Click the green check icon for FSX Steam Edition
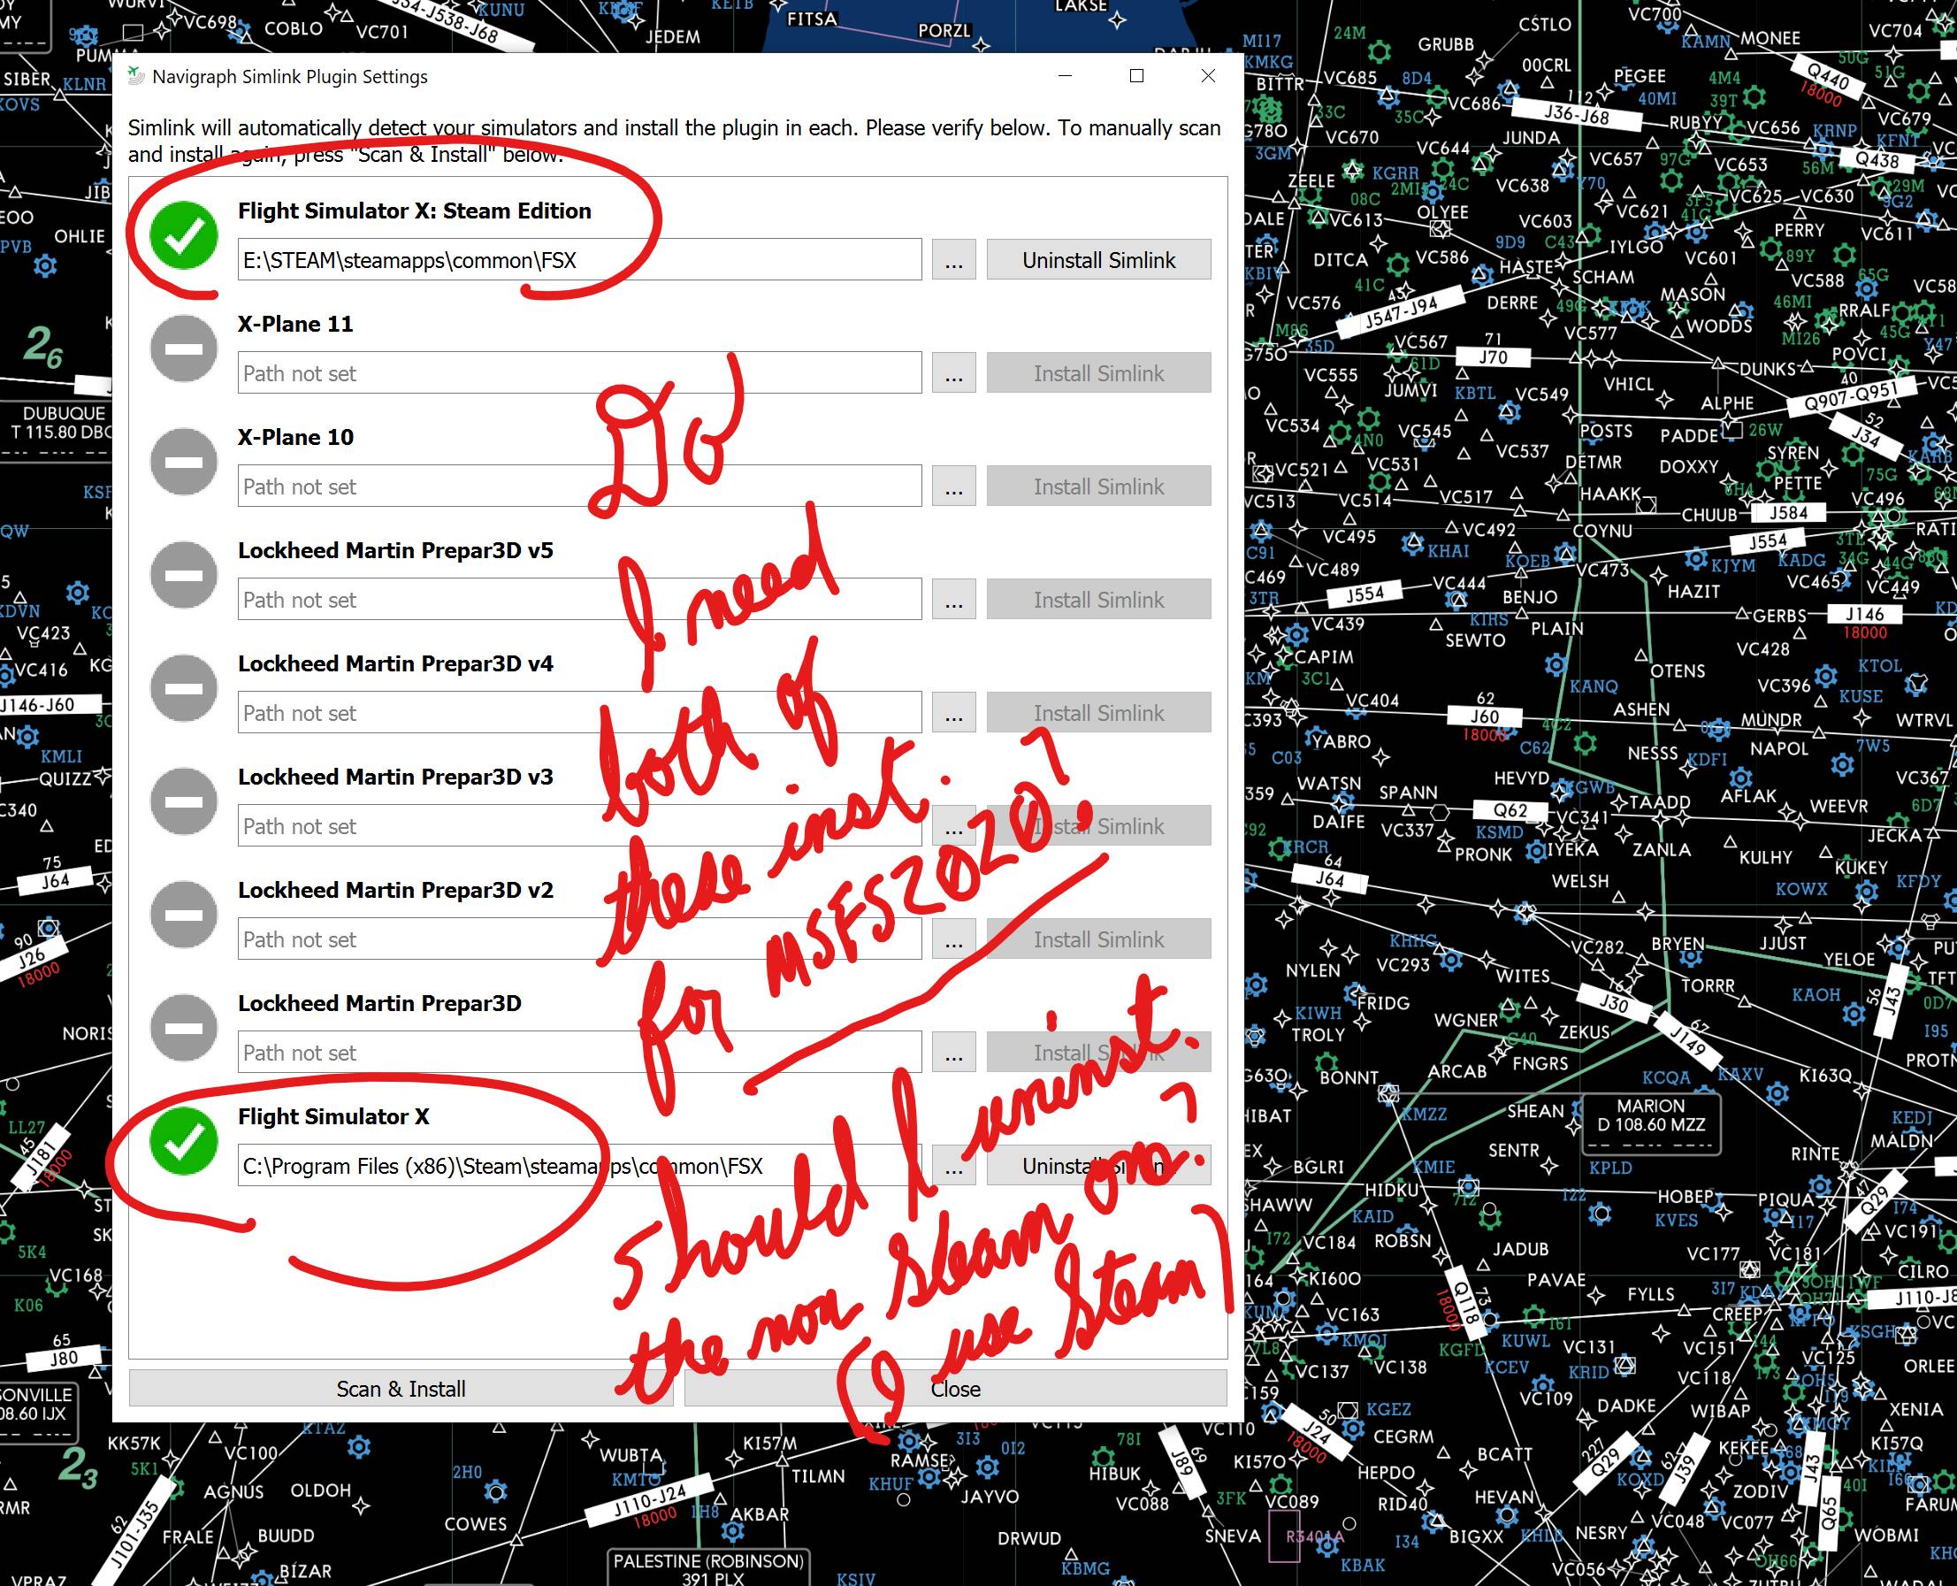Image resolution: width=1957 pixels, height=1586 pixels. point(184,235)
